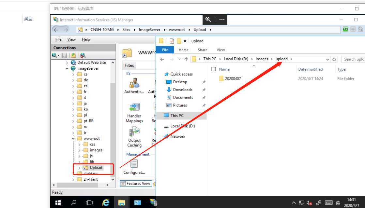Click Local Disk (D:) in address breadcrumb
Viewport: 365px width, 208px height.
click(x=236, y=59)
